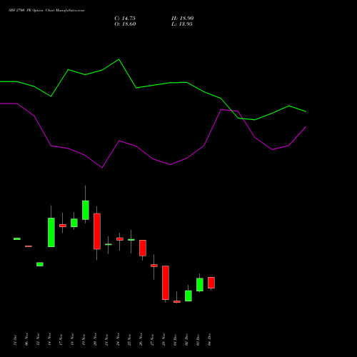Select the green candle above 02 Dec
The height and width of the screenshot is (357, 357).
click(188, 296)
